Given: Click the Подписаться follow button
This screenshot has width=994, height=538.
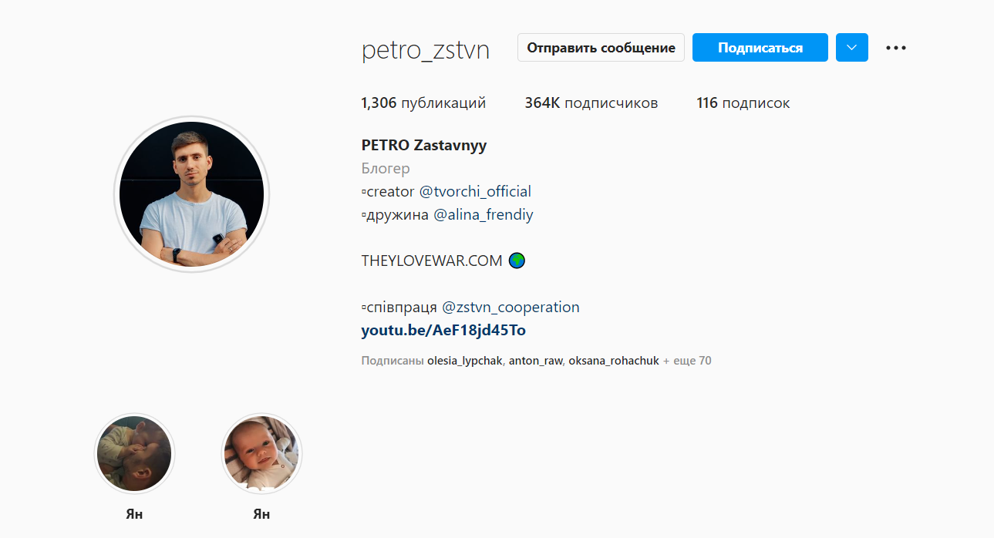Looking at the screenshot, I should tap(760, 48).
